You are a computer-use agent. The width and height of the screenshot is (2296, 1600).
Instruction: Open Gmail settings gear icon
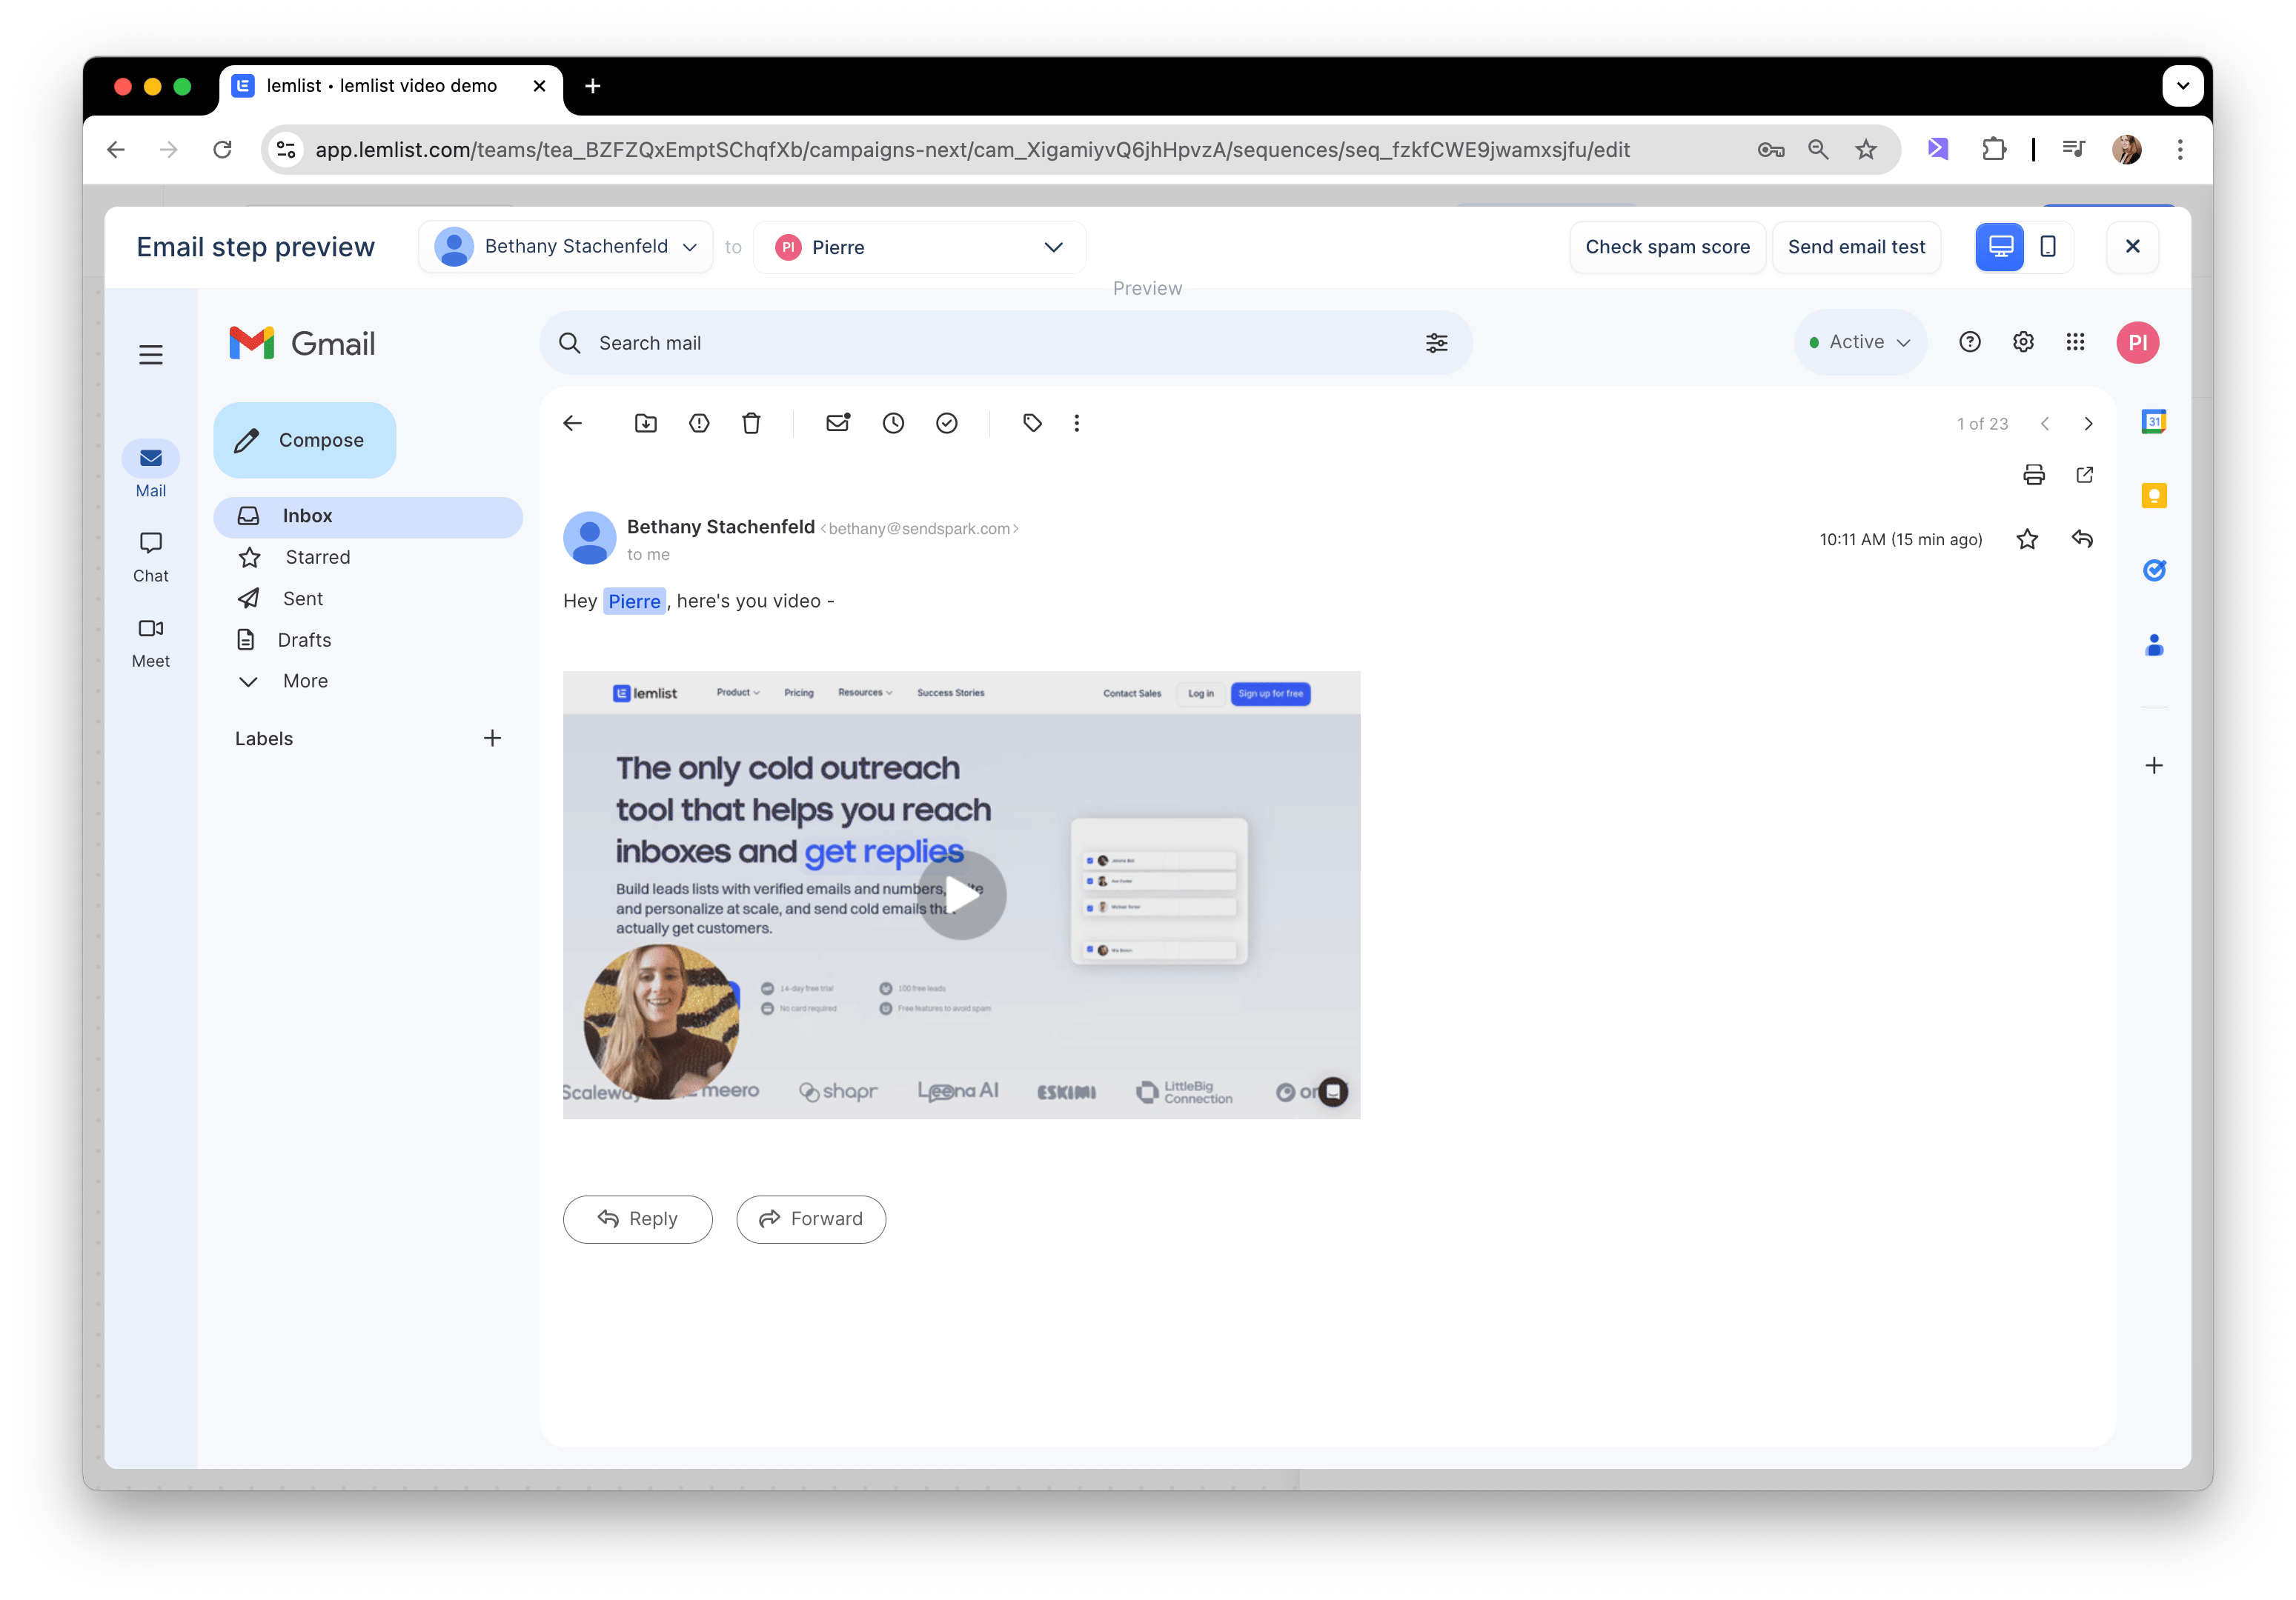(2023, 343)
